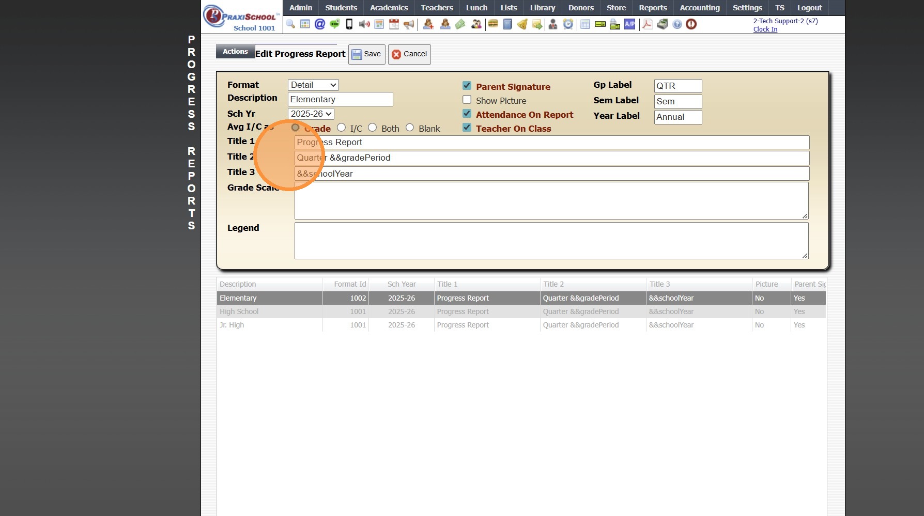Click the Sem Label field
The height and width of the screenshot is (516, 924).
coord(678,101)
